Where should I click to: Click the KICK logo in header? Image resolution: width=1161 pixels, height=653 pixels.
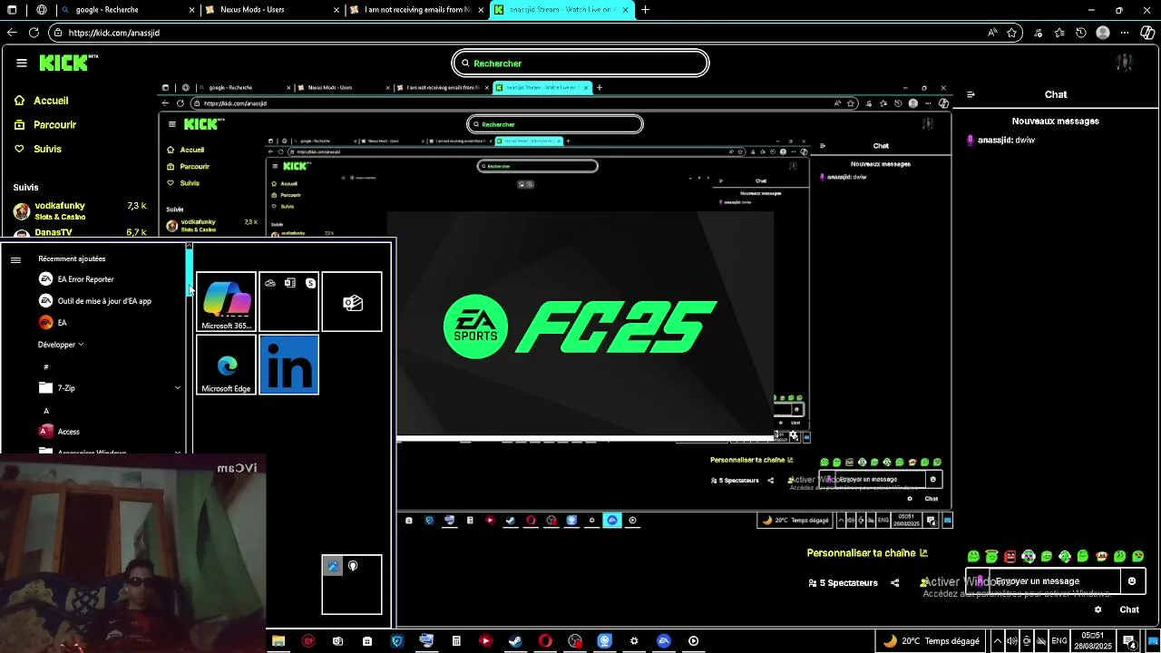coord(68,63)
